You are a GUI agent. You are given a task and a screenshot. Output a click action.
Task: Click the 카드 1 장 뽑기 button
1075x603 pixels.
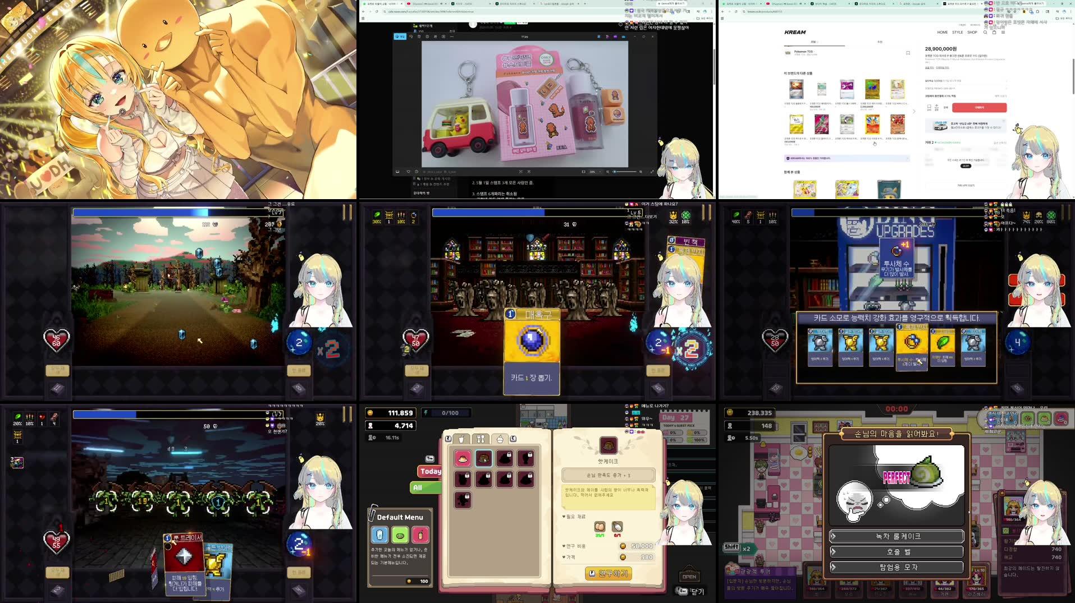[x=532, y=378]
